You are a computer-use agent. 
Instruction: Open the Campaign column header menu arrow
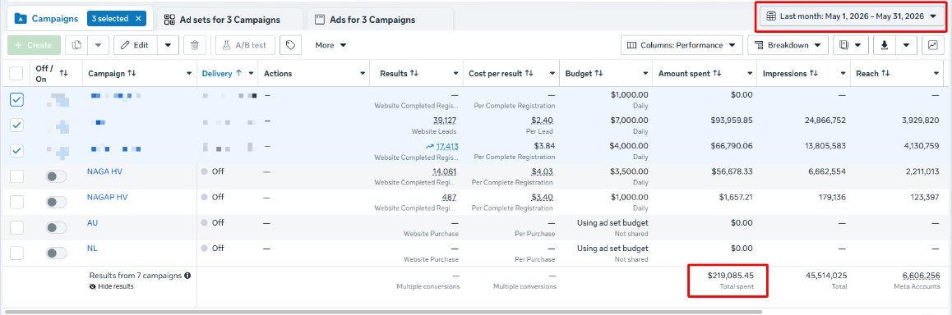pos(189,74)
